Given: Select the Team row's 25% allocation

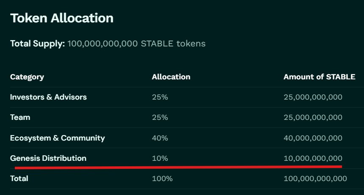Looking at the screenshot, I should coord(160,117).
